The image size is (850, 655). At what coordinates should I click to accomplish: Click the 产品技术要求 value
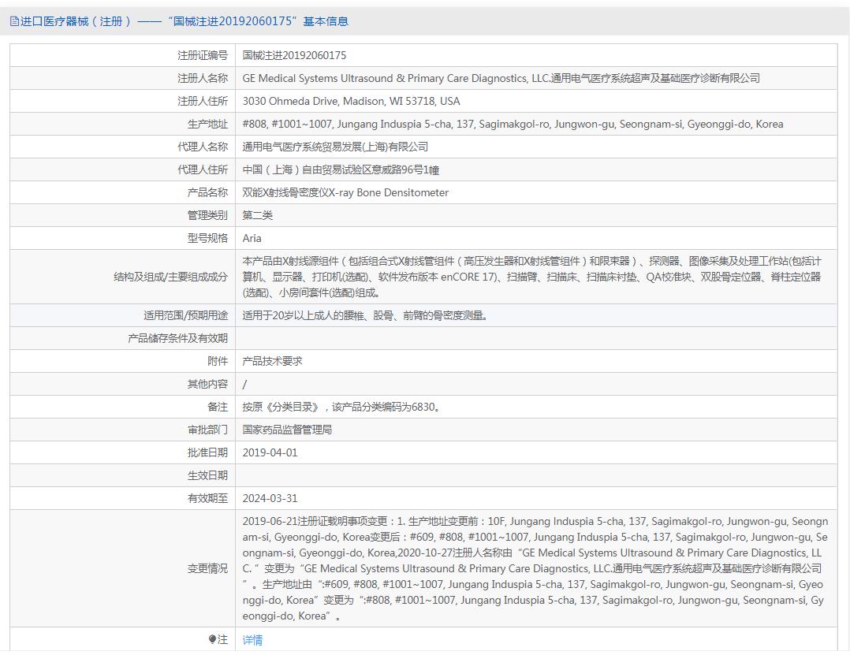click(272, 361)
